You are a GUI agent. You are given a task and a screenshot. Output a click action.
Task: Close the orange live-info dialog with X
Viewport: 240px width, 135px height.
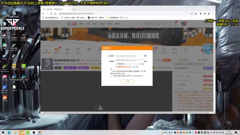pyautogui.click(x=150, y=48)
